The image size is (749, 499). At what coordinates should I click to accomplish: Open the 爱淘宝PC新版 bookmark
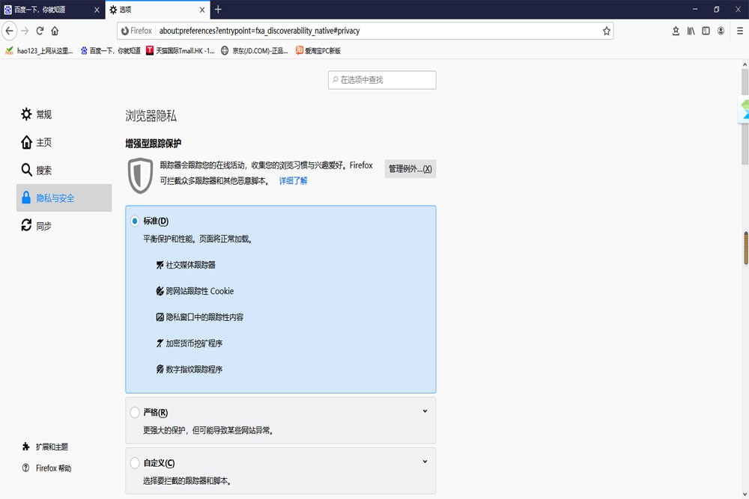pos(318,51)
